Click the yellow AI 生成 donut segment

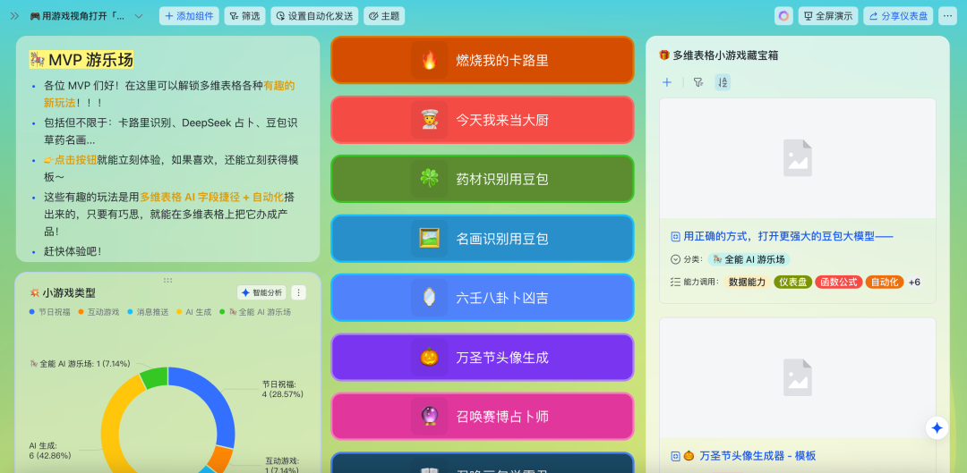pyautogui.click(x=114, y=418)
